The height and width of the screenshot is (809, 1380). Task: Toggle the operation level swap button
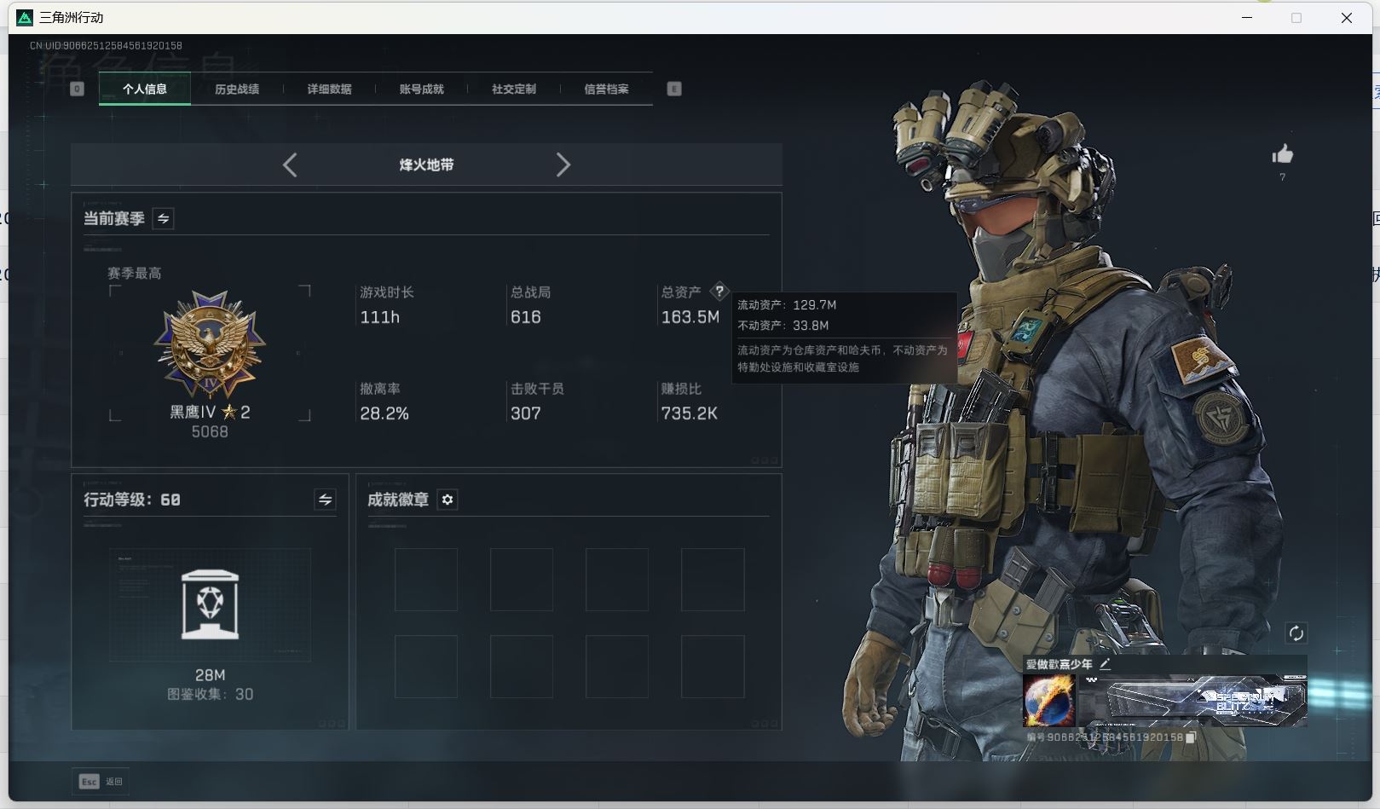pyautogui.click(x=325, y=500)
